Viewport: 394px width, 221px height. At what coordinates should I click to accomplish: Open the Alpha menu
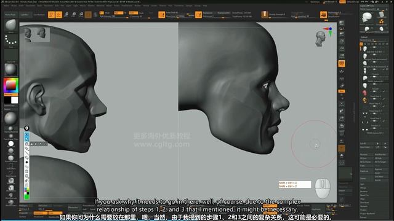[x=7, y=6]
